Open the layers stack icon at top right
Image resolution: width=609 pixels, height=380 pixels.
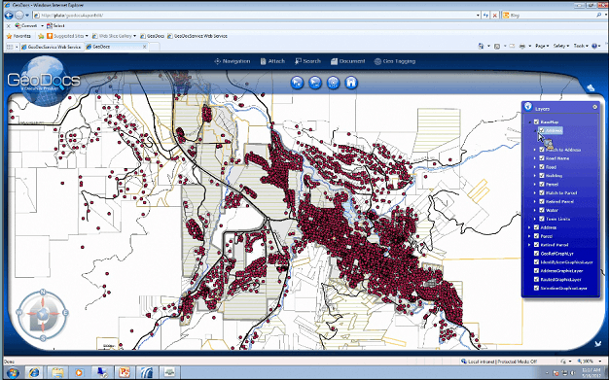point(591,88)
